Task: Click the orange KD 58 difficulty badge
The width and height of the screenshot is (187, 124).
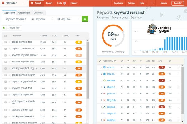Action: 79,49
